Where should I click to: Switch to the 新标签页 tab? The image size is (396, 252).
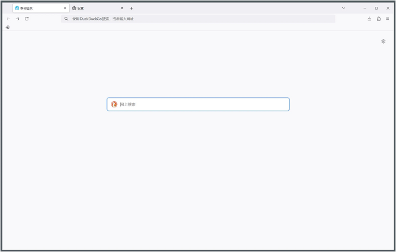point(37,8)
